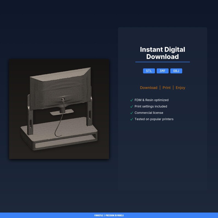Select the 3MF format badge

point(163,71)
